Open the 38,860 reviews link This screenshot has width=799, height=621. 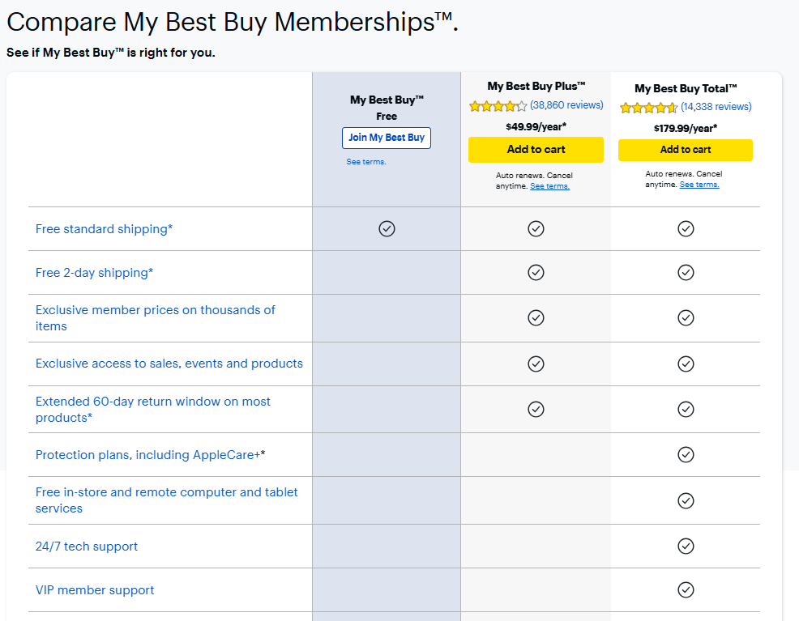coord(566,105)
